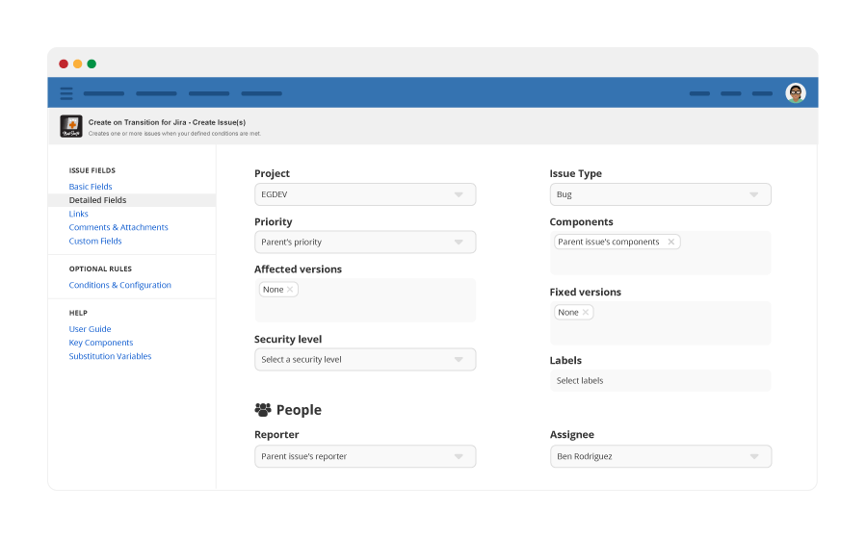Expand the Security level dropdown
Viewport: 867px width, 537px height.
coord(365,360)
